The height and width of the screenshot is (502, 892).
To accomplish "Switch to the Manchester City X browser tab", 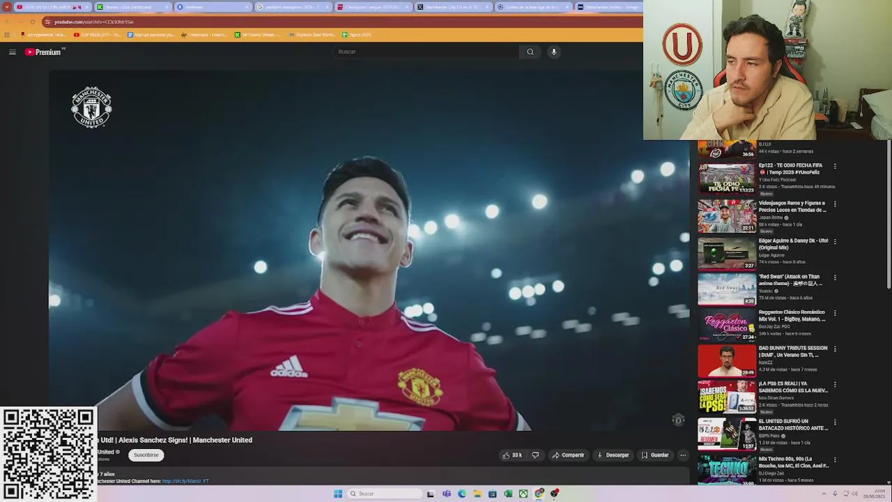I will point(452,7).
